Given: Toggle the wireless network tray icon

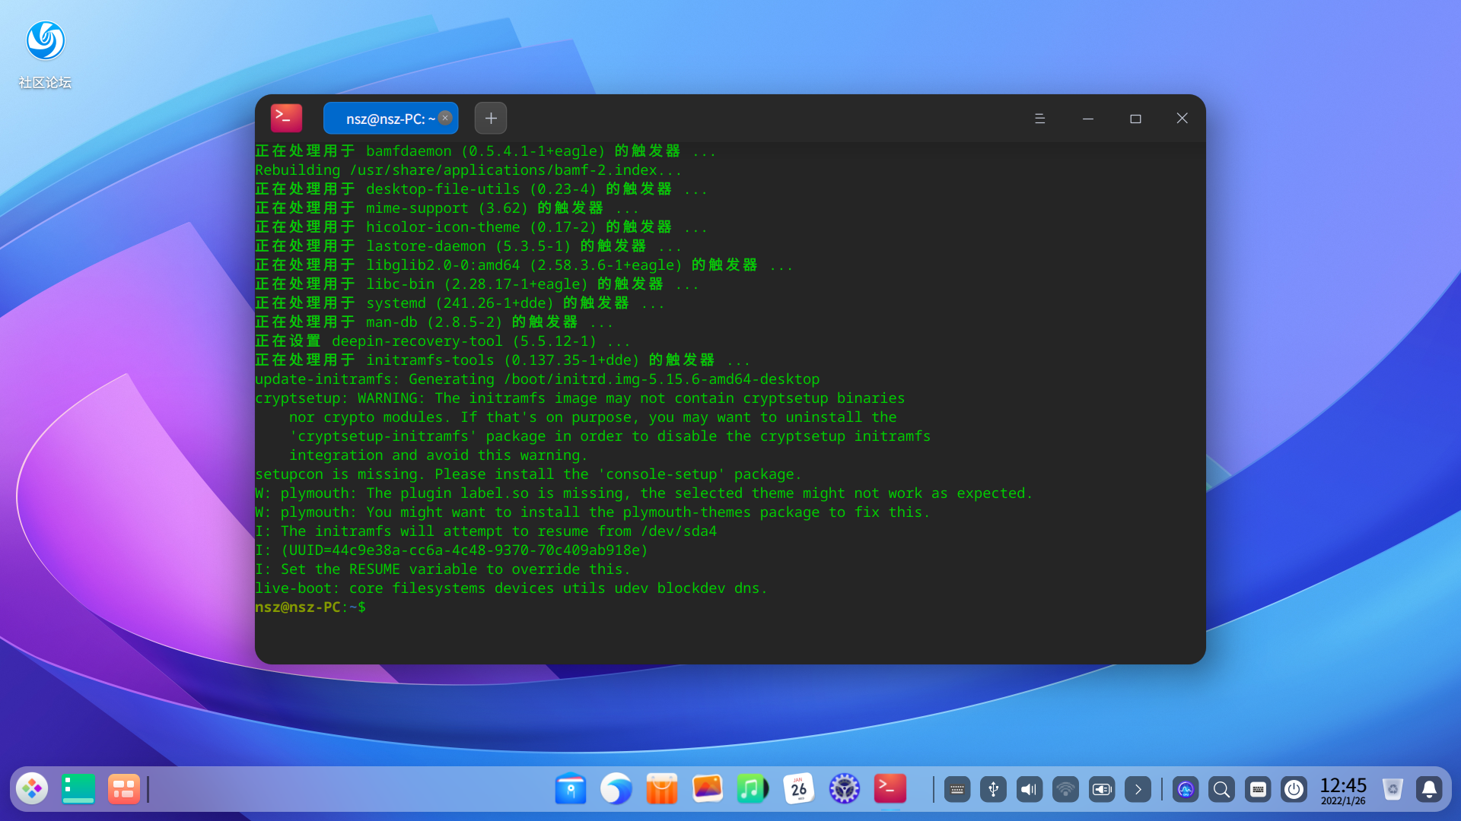Looking at the screenshot, I should click(x=1065, y=789).
